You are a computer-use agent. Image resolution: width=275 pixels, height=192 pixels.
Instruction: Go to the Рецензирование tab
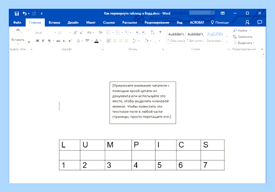pos(157,23)
